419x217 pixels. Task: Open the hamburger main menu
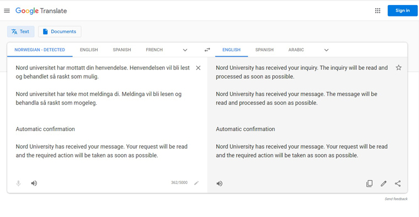[7, 10]
